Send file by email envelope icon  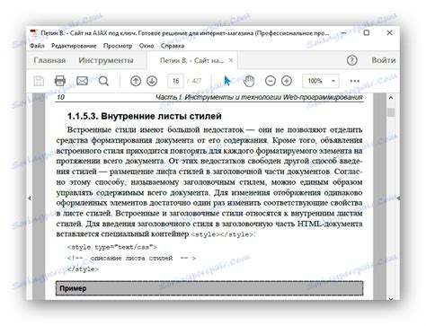point(82,81)
